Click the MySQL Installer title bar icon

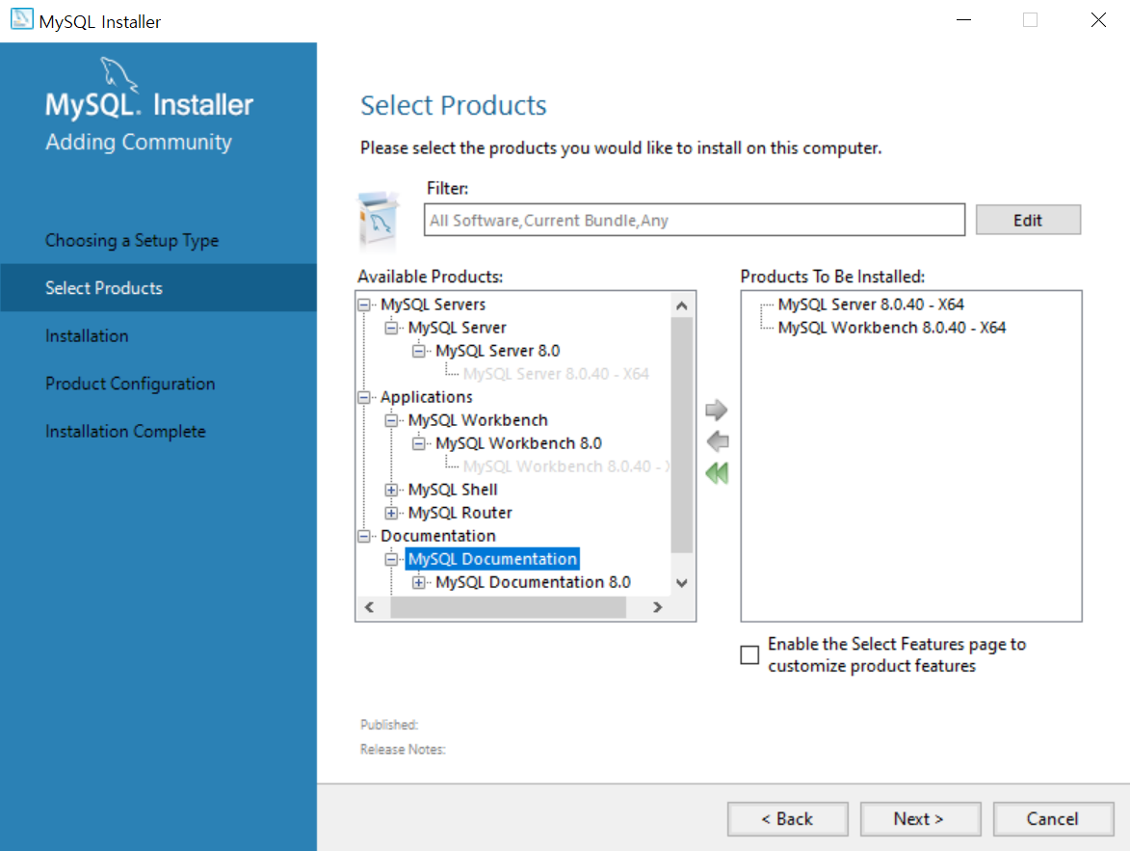(21, 19)
